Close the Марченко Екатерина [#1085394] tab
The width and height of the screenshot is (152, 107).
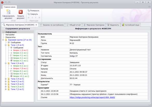click(x=36, y=25)
